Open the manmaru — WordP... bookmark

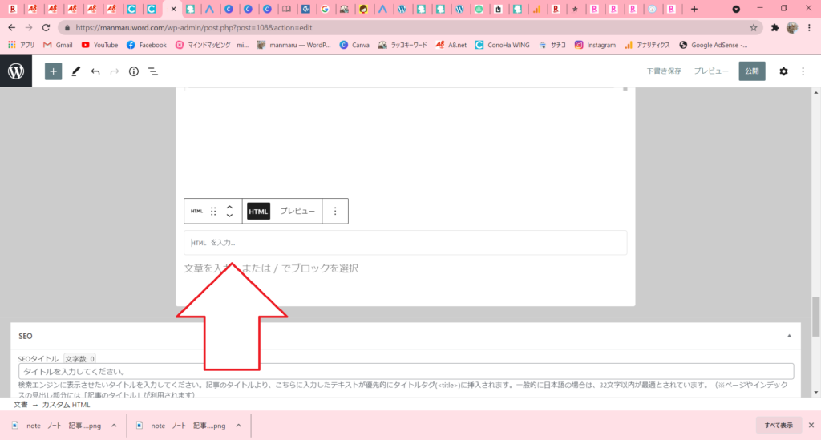click(x=293, y=45)
